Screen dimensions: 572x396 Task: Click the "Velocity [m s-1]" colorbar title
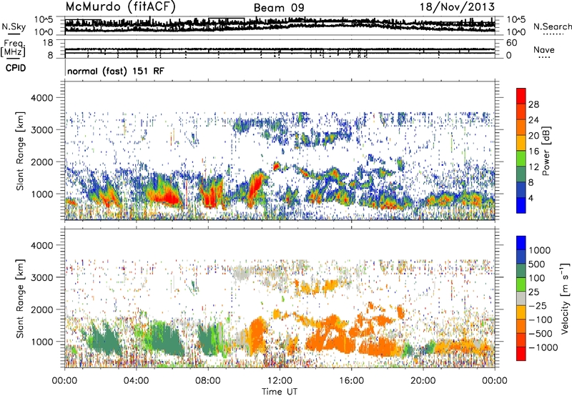[x=565, y=298]
